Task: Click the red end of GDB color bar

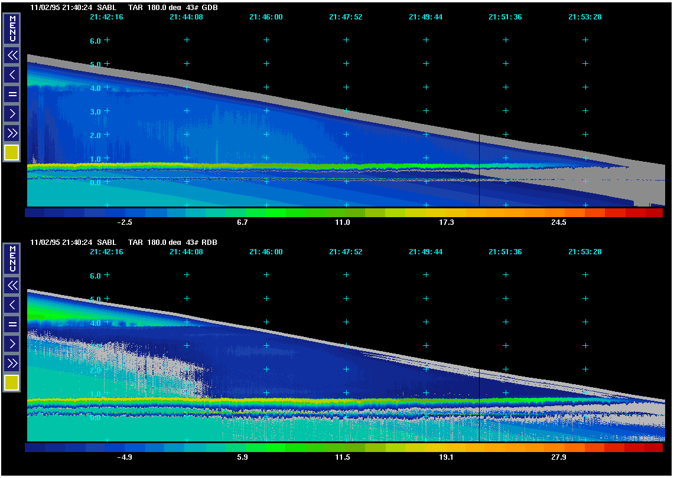Action: 653,213
